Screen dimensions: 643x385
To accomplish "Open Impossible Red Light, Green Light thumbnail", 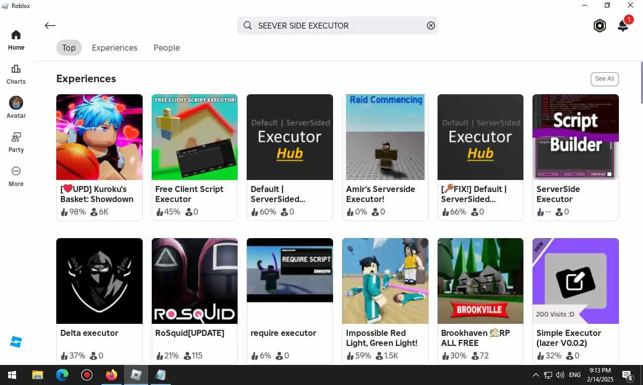I will click(x=385, y=281).
